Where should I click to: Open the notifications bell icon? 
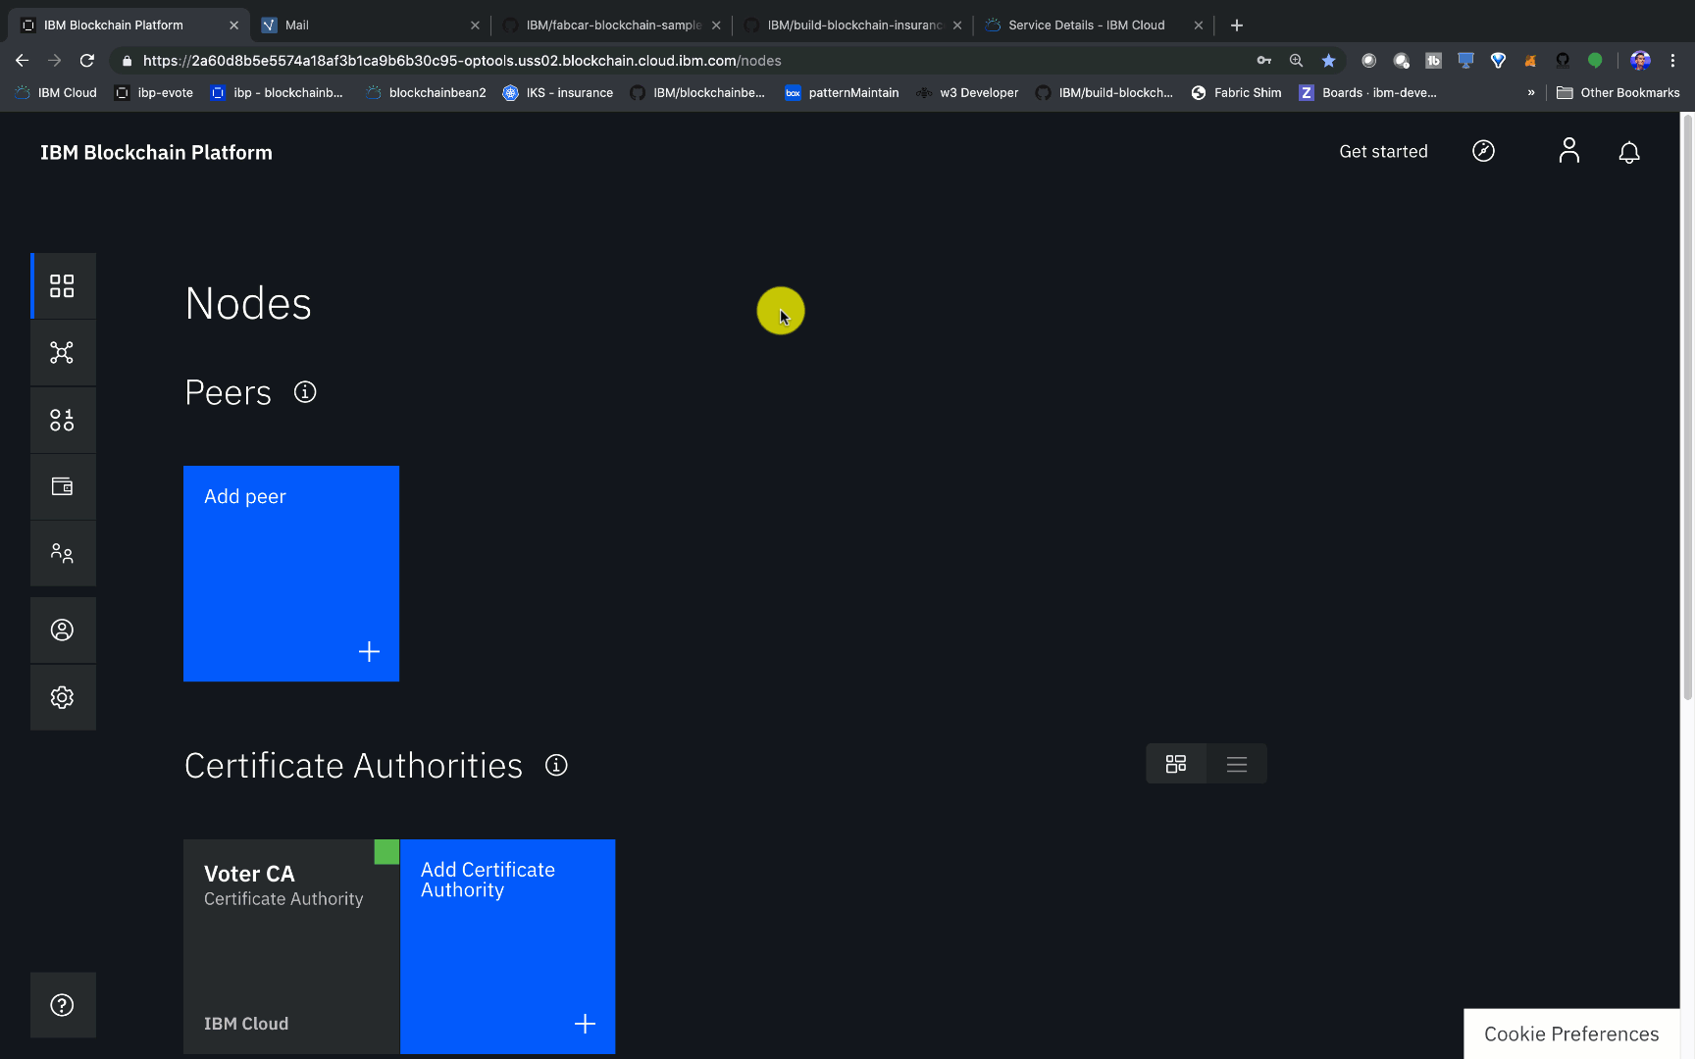click(1629, 152)
